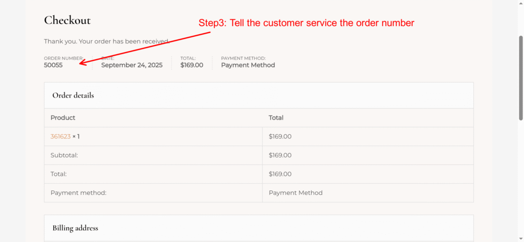Click the Product column header
Viewport: 524px width, 242px height.
(63, 118)
